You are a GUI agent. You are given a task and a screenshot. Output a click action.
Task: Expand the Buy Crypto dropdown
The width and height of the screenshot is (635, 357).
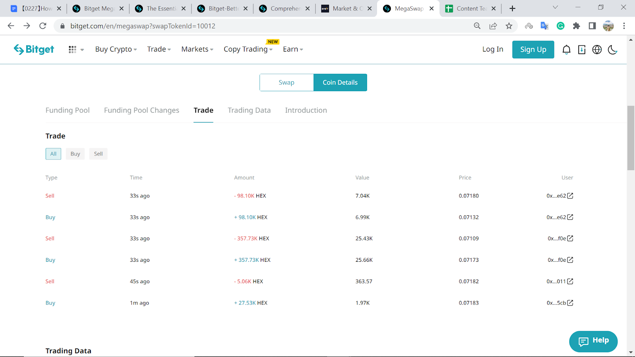(x=116, y=49)
